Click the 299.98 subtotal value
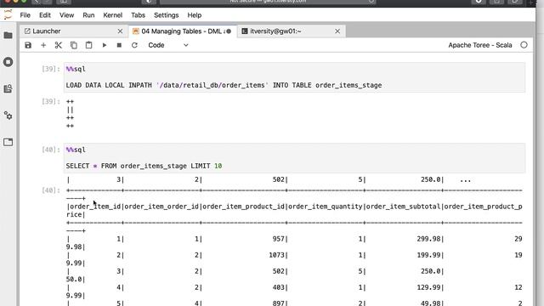This screenshot has width=544, height=306. click(428, 239)
